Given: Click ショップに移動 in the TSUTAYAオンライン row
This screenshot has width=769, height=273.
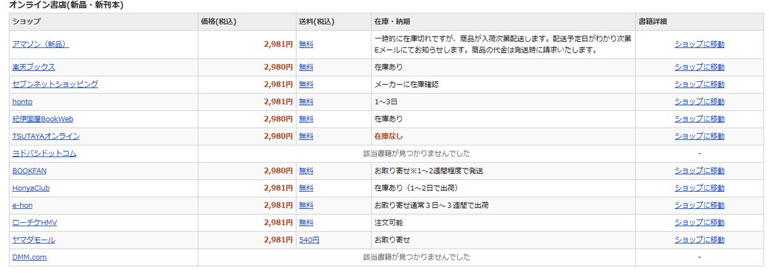Looking at the screenshot, I should tap(699, 136).
